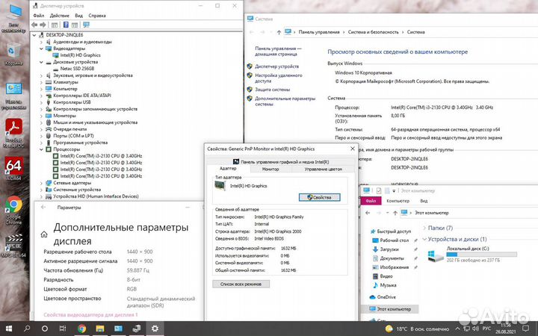
Task: Open the Файл menu in Device Manager
Action: tap(38, 16)
